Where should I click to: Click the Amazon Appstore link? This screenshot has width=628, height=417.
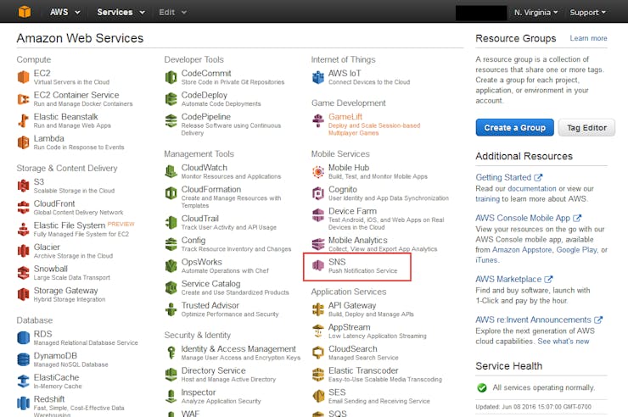point(521,249)
